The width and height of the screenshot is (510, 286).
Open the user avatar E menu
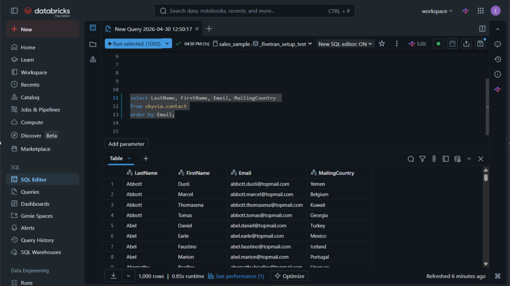click(496, 11)
